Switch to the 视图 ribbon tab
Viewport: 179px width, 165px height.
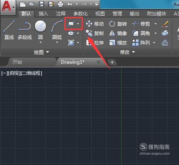[x=100, y=14]
